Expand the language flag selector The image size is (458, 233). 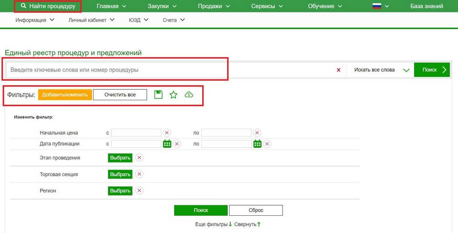click(x=380, y=6)
